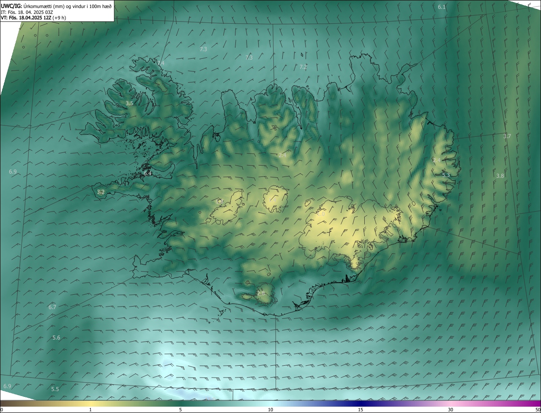Screen dimensions: 541x413
Task: Click the color scale tick label 50
Action: pyautogui.click(x=538, y=410)
